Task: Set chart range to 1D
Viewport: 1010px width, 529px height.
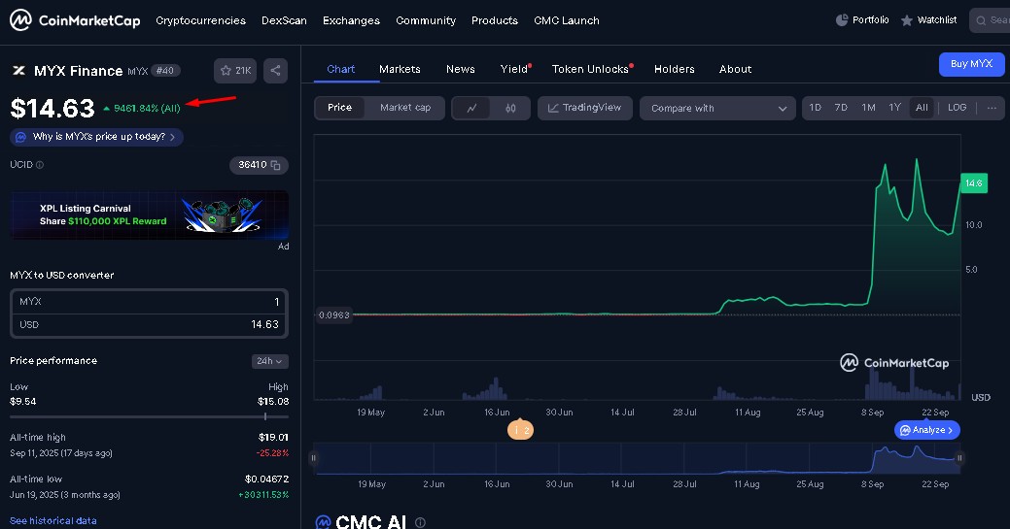Action: click(815, 108)
